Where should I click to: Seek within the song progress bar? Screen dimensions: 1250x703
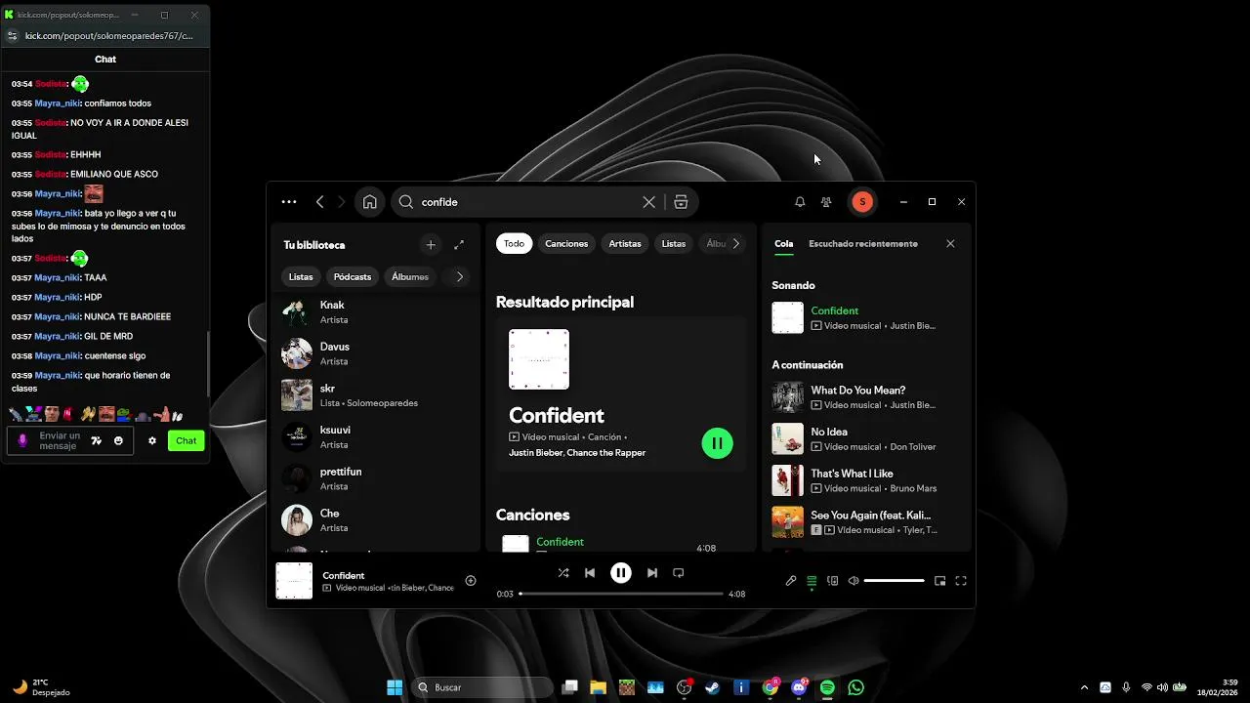pos(621,594)
